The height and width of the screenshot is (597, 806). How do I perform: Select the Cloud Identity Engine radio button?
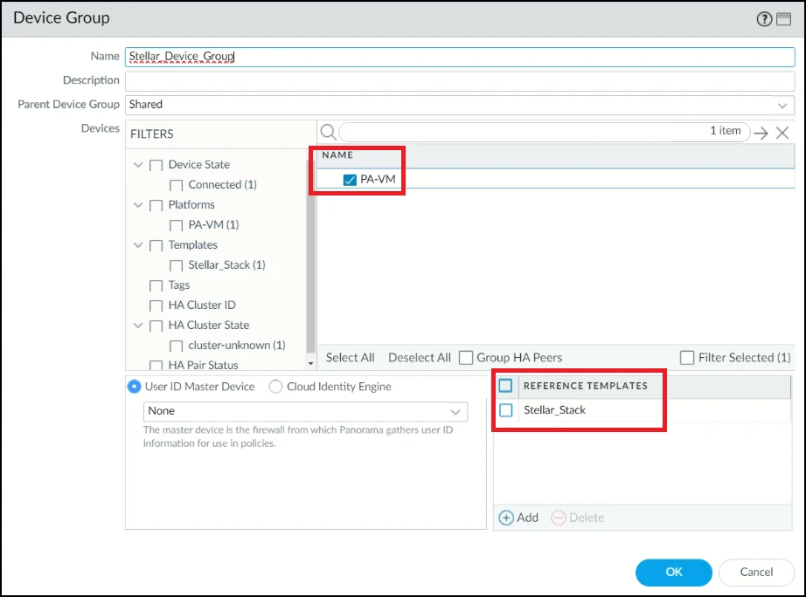[x=275, y=387]
